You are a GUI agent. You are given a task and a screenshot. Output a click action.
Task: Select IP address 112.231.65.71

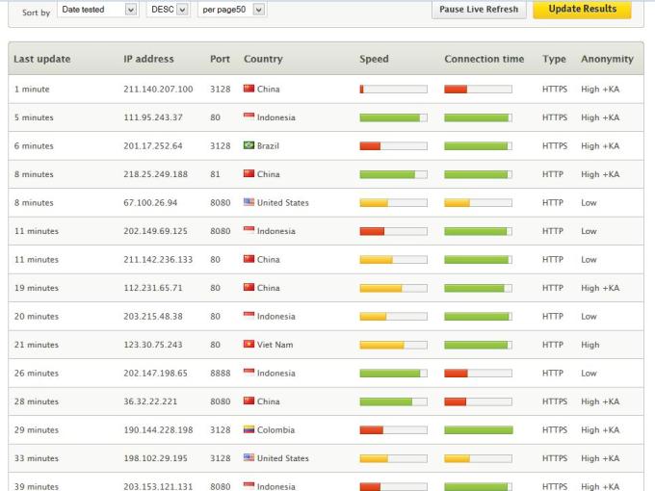pos(153,288)
